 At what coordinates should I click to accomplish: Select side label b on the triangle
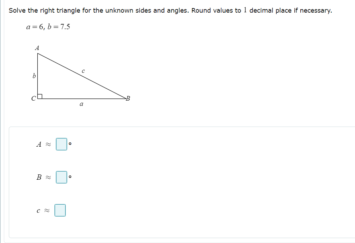(33, 75)
